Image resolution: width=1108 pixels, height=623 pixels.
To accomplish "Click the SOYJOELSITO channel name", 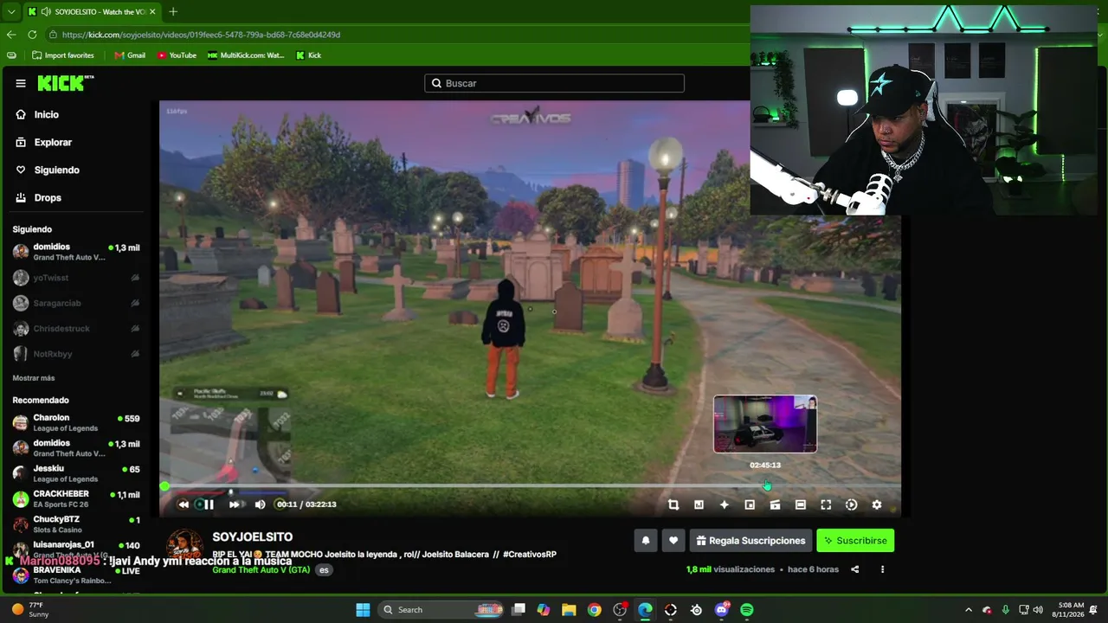I will (253, 537).
